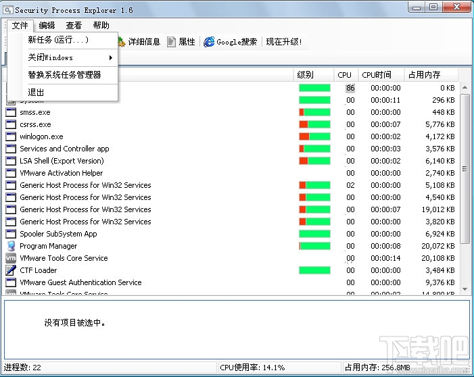This screenshot has width=474, height=377.
Task: Click the 详细信息 toolbar icon
Action: pos(122,42)
